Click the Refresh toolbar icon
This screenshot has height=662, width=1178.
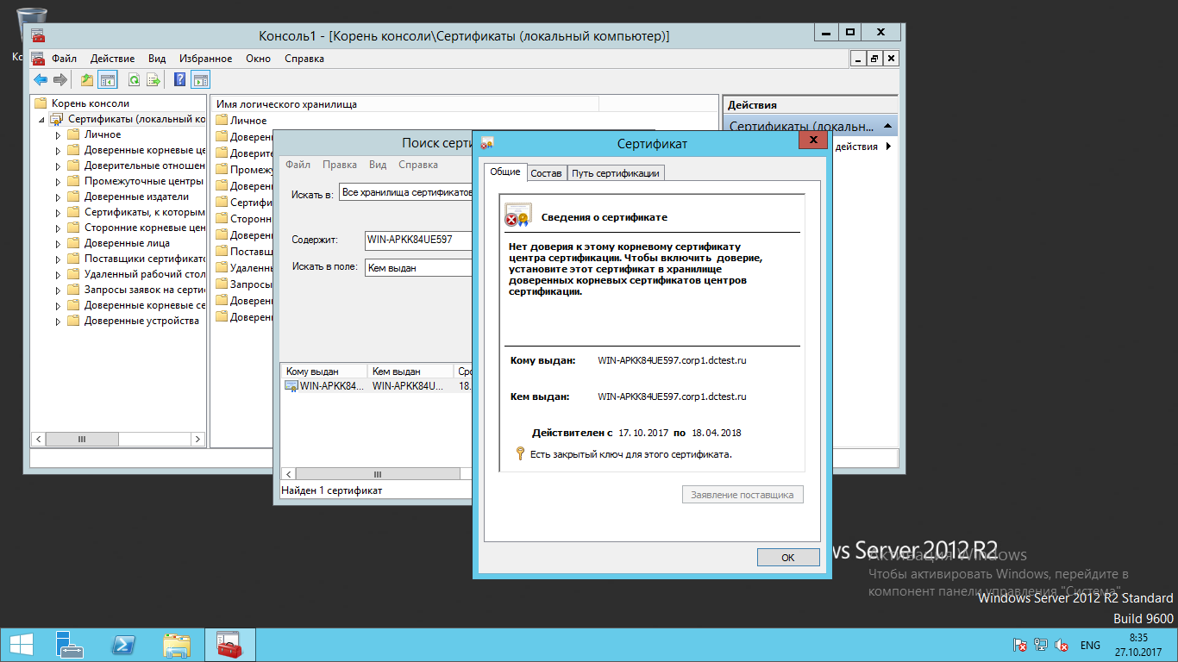coord(135,80)
